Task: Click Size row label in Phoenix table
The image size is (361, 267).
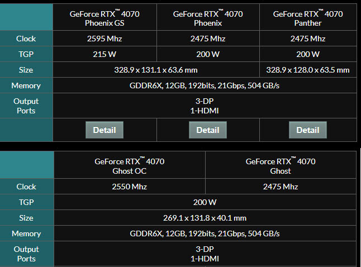Action: click(26, 70)
